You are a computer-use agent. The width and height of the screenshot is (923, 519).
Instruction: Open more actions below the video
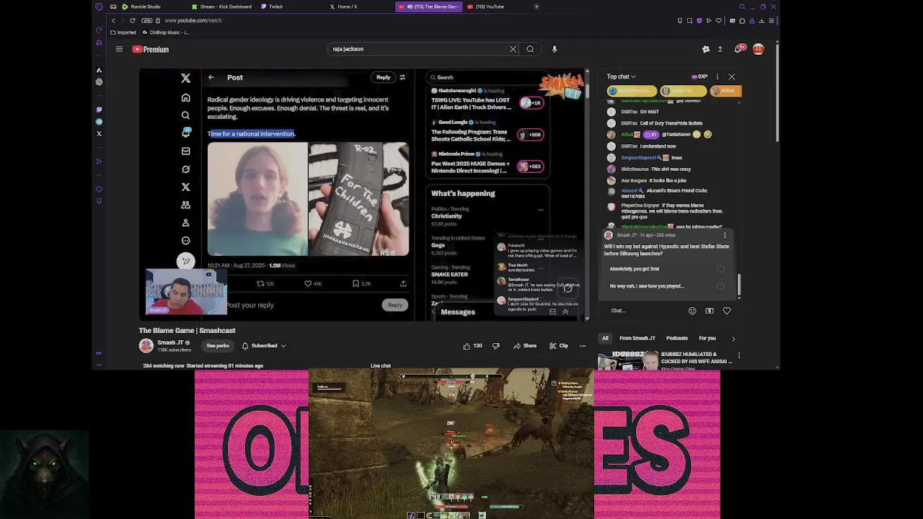[x=583, y=346]
